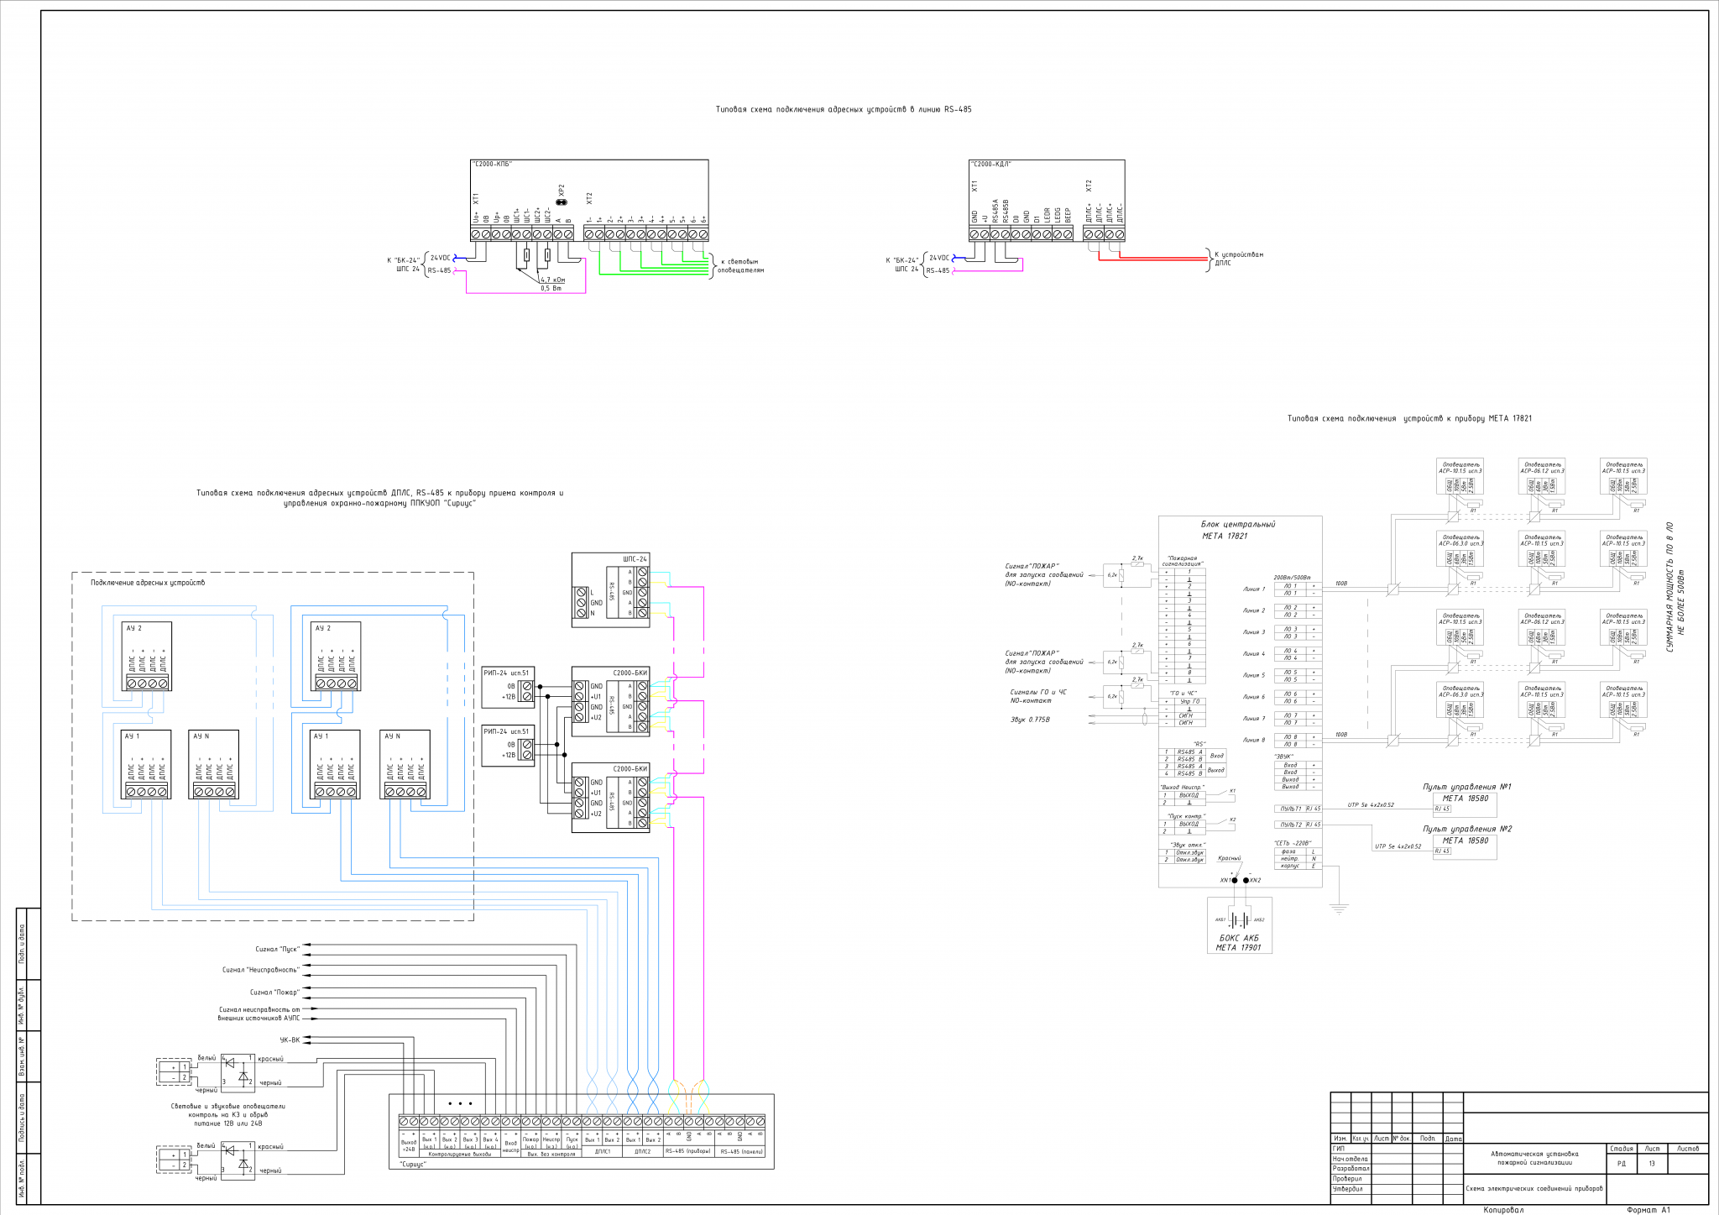Viewport: 1719px width, 1215px height.
Task: Click the "Подключение адресных устройств" frame title
Action: coord(148,583)
